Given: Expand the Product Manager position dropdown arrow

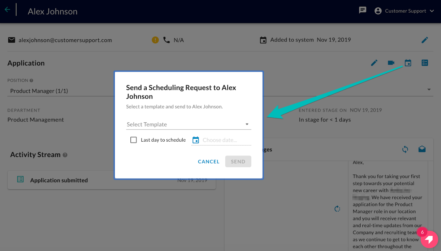Looking at the screenshot, I should (429, 90).
